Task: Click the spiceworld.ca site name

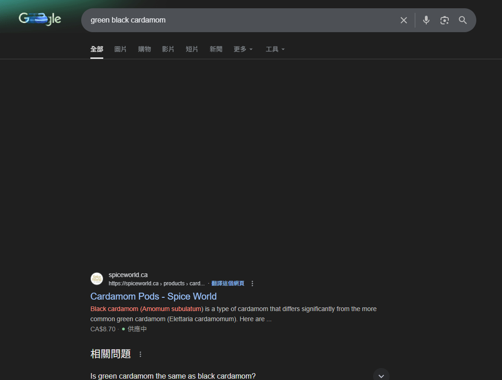Action: (x=128, y=275)
